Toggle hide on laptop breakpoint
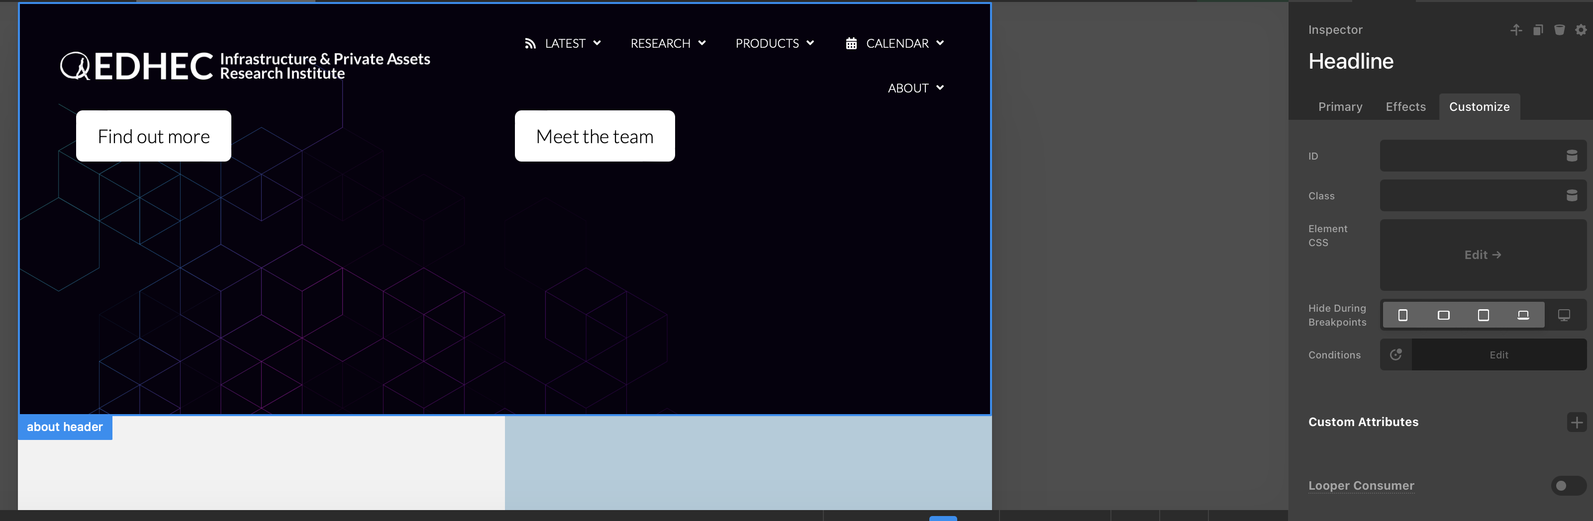 tap(1523, 315)
